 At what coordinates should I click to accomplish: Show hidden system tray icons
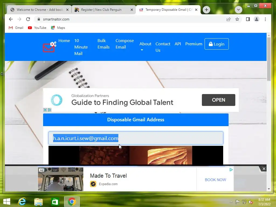pos(231,202)
